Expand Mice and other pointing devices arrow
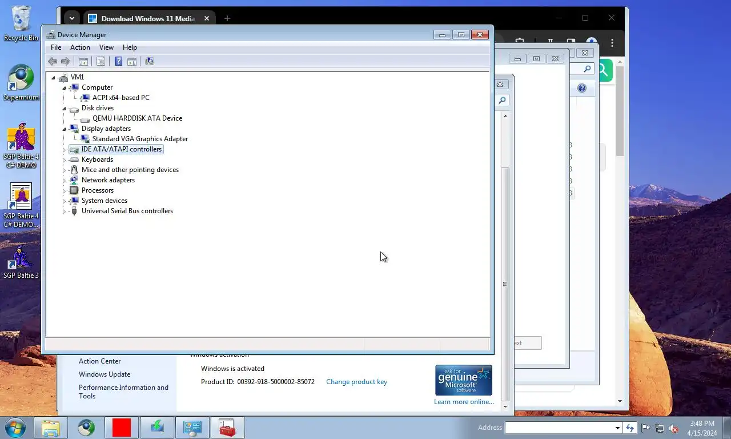 click(64, 170)
